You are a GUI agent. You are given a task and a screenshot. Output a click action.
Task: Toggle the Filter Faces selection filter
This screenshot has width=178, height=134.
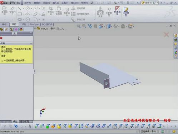[x=48, y=126]
